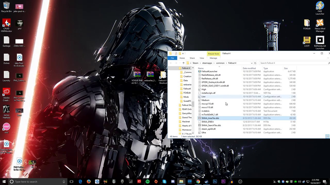Viewport: 330px width, 185px height.
Task: Open Skype from taskbar
Action: 164,182
